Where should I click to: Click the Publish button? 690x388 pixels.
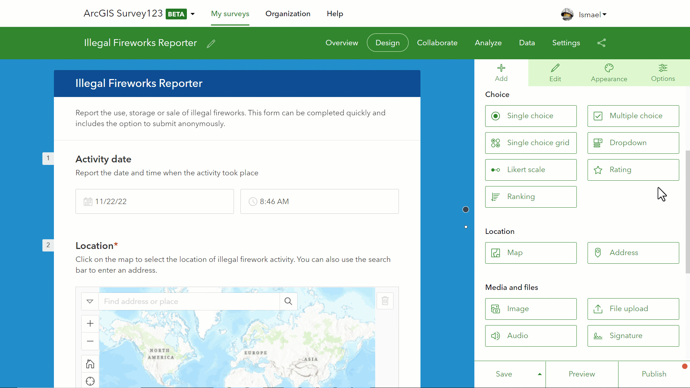click(x=654, y=374)
